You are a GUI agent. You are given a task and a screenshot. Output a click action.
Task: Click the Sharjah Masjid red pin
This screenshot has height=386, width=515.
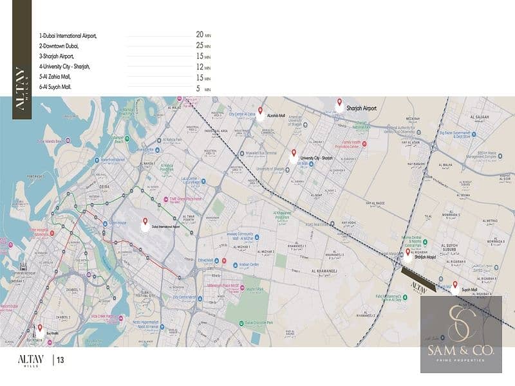click(408, 252)
